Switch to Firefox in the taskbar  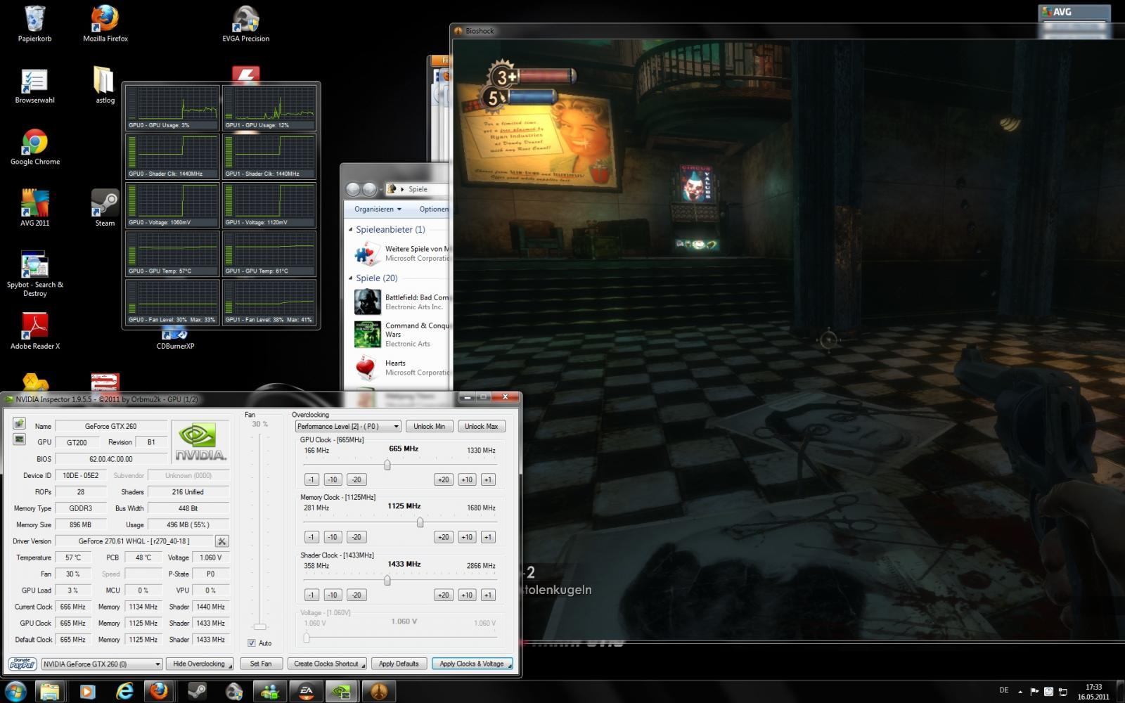point(160,691)
